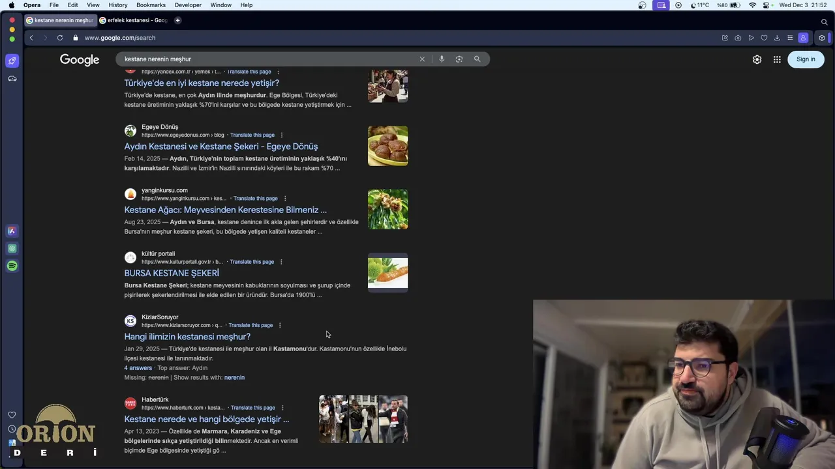
Task: Open Opera search tabs magnifier
Action: coord(824,21)
